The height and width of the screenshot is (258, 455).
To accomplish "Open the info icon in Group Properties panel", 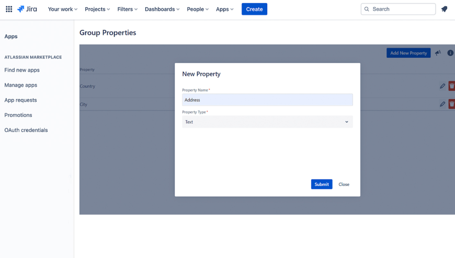I will [450, 53].
